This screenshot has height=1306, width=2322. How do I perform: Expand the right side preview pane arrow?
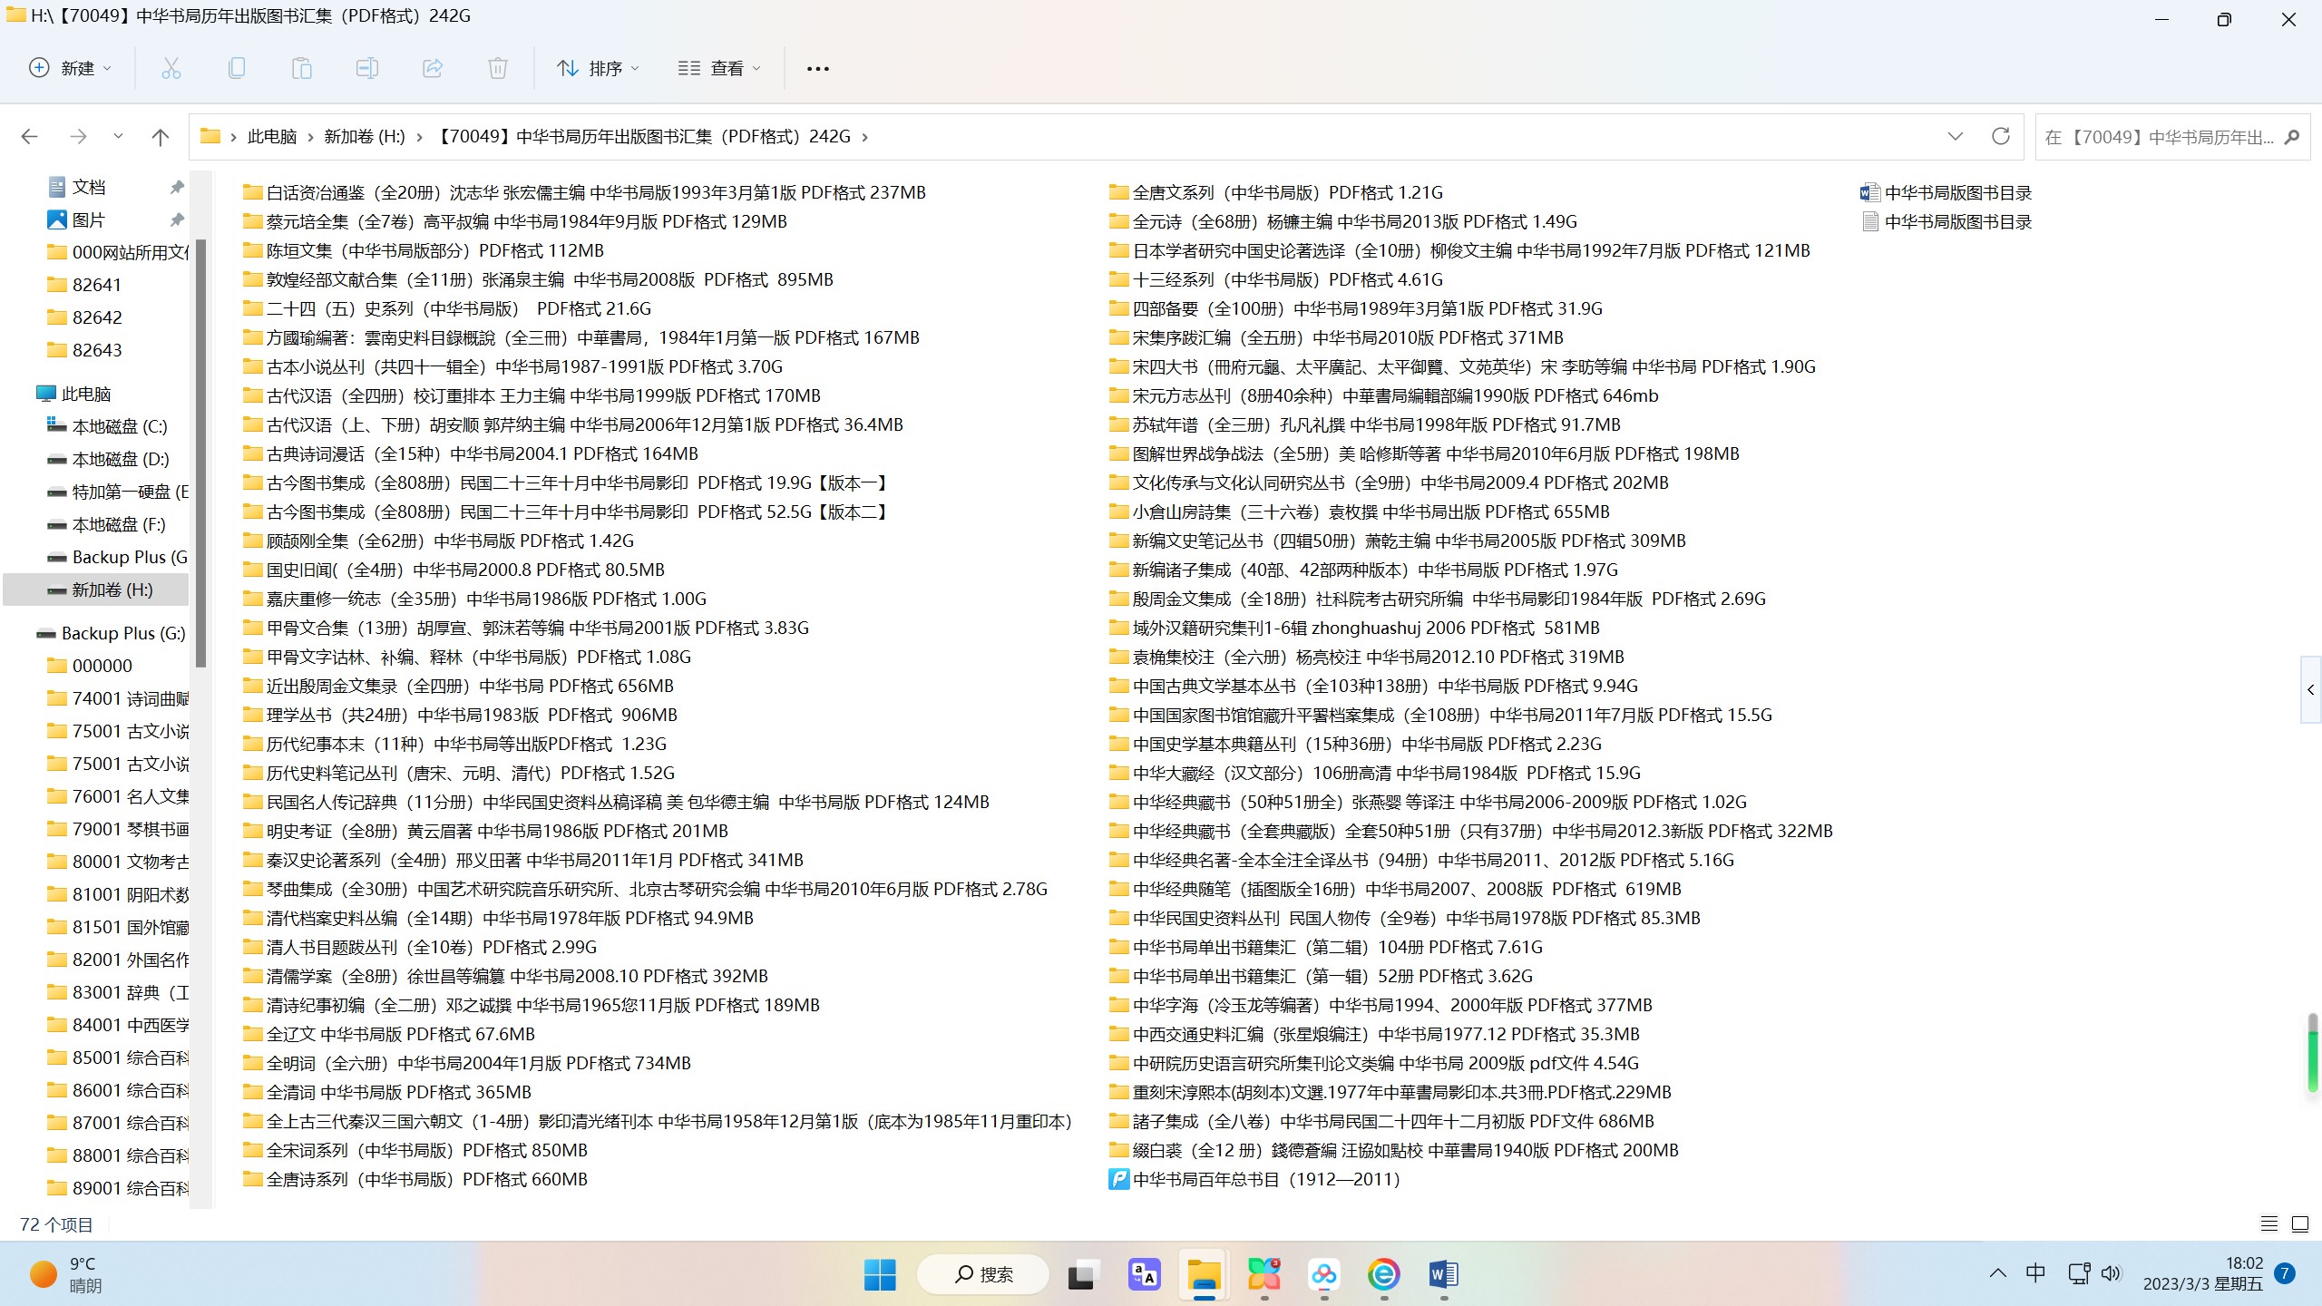tap(2310, 689)
